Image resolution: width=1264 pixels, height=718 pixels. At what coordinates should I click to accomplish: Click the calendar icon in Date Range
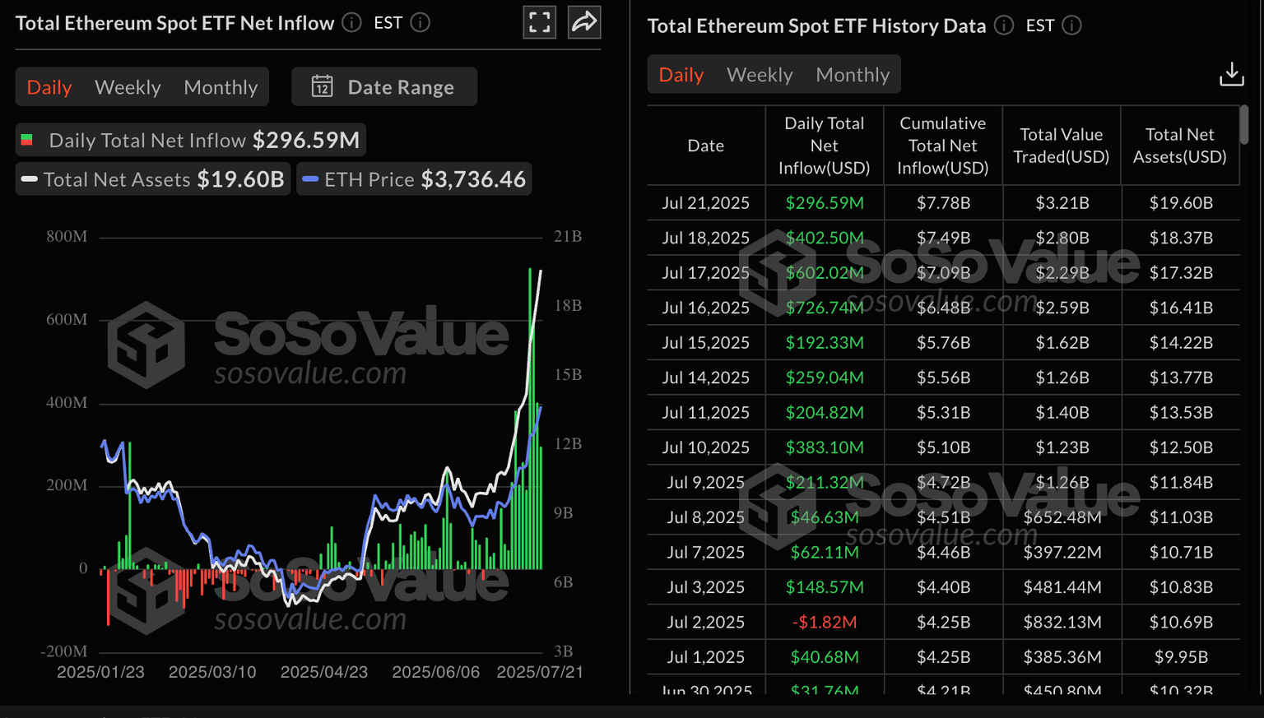tap(322, 86)
